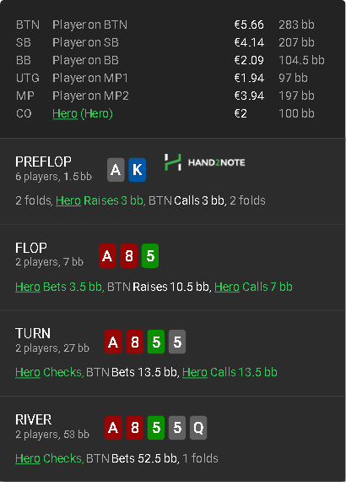Click the gray 5 turn card
This screenshot has height=482, width=346.
(x=177, y=342)
